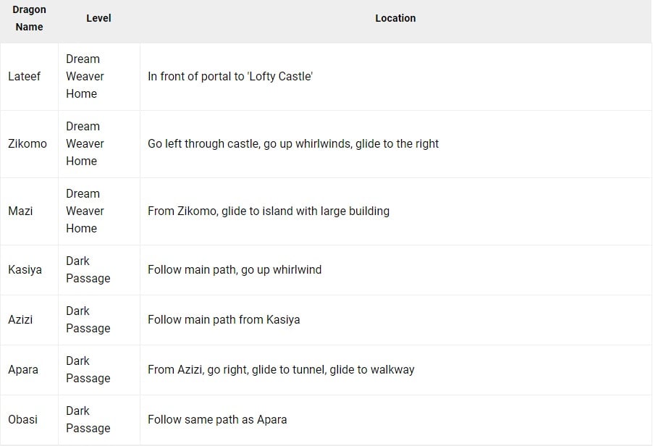Click Dark Passage level in Obasi's row
The height and width of the screenshot is (446, 653).
tap(88, 419)
